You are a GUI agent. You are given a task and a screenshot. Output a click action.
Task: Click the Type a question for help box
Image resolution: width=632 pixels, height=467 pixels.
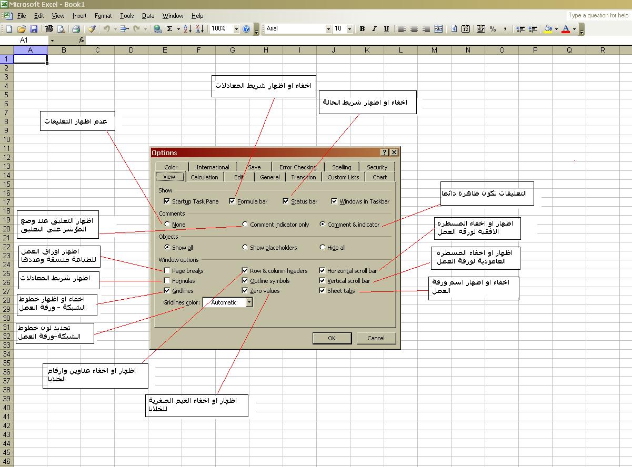(x=598, y=15)
